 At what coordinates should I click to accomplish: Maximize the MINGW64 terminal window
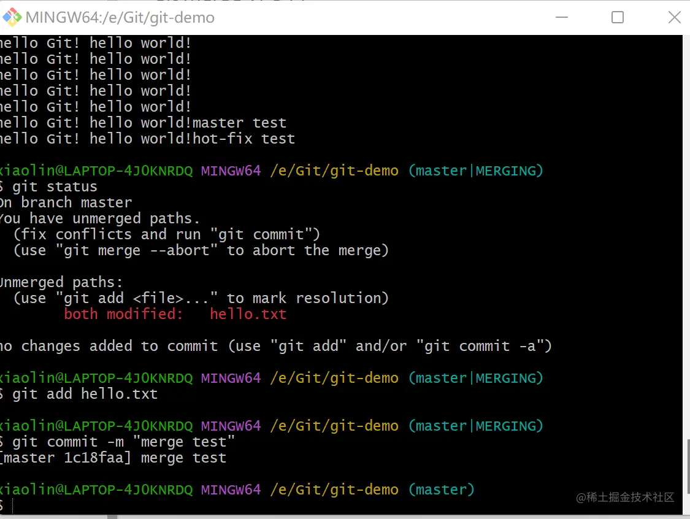[618, 17]
